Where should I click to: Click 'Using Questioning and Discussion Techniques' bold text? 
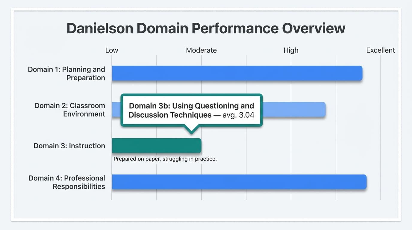[x=192, y=110]
